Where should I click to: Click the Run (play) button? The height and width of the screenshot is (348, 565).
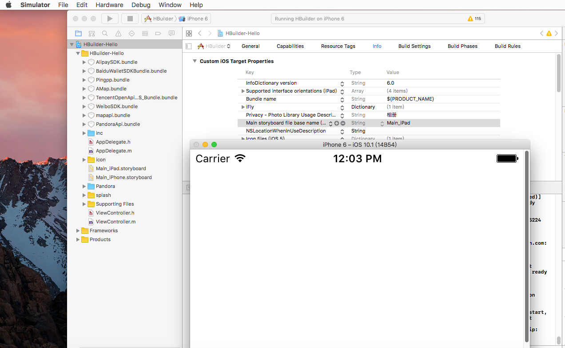(110, 19)
